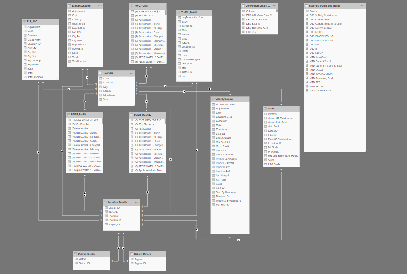This screenshot has height=274, width=407.
Task: Open more options on Goals table
Action: (297, 109)
